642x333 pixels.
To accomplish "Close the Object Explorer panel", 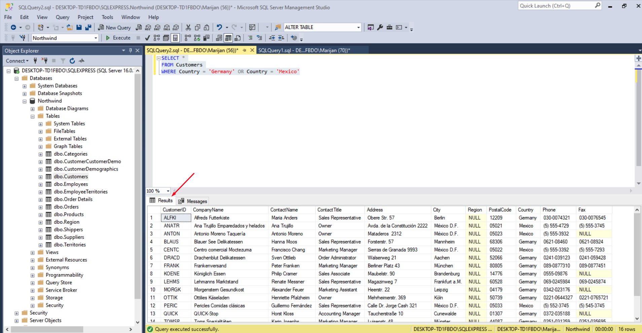I will [x=137, y=50].
